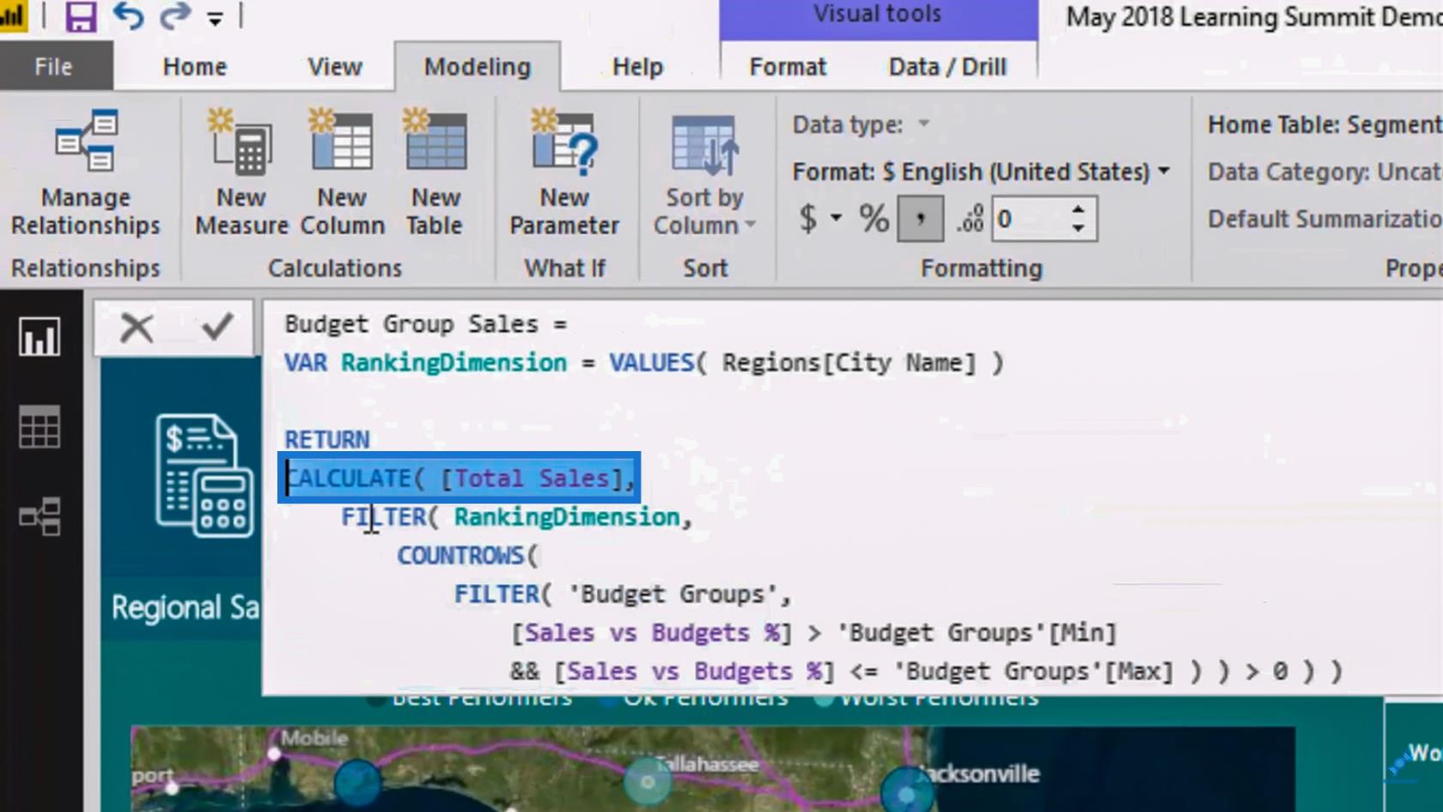Increase decimal places with up arrow

(x=1079, y=209)
